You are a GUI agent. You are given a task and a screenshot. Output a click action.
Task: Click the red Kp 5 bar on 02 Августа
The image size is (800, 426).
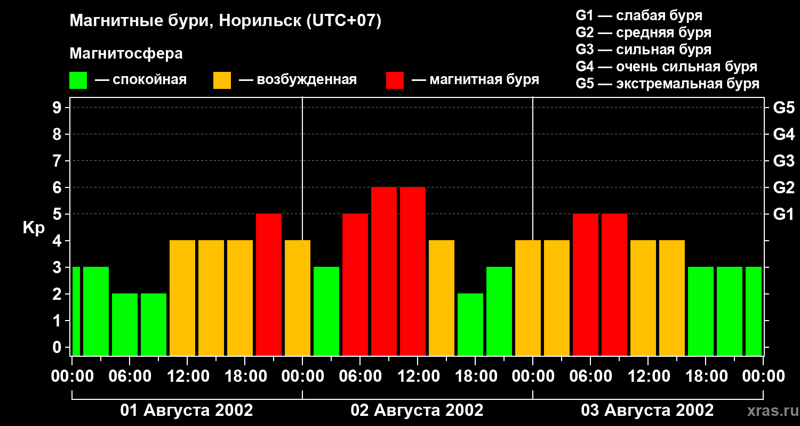[x=355, y=285]
